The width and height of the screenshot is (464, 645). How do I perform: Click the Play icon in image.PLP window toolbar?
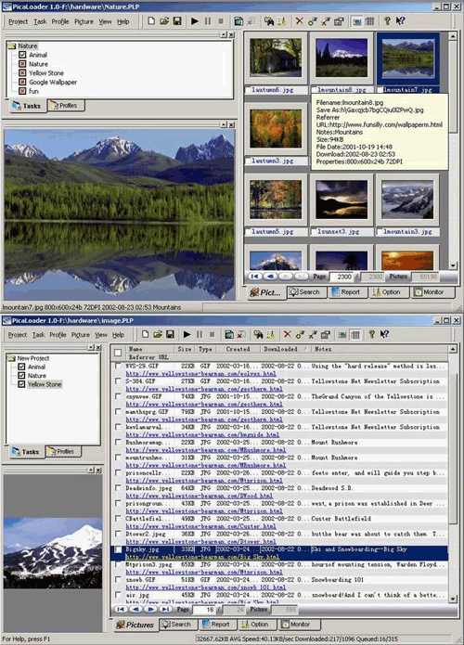coord(187,334)
